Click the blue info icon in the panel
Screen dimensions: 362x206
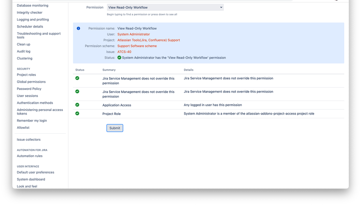coord(79,28)
